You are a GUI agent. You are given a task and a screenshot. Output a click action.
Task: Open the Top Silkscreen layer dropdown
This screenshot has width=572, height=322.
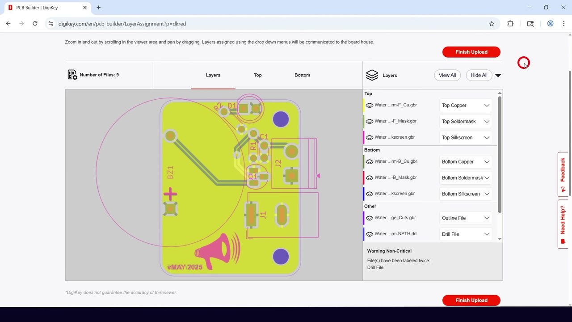coord(466,138)
